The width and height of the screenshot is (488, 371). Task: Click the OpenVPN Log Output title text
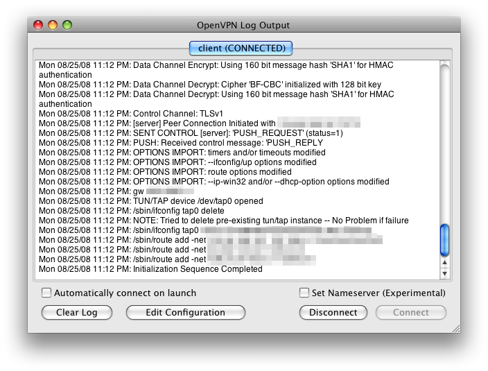(243, 25)
